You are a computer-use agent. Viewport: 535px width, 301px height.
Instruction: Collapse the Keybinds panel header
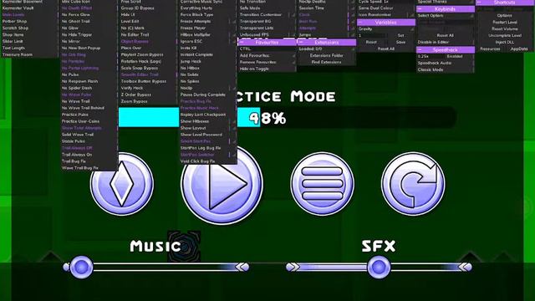446,9
